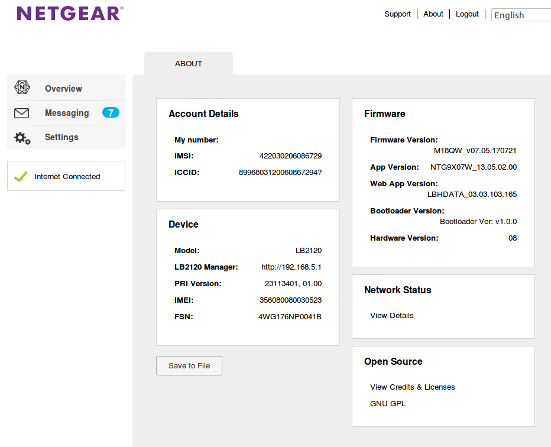Click firmware version M18QW_v07.05.170721
The height and width of the screenshot is (447, 551).
click(x=475, y=150)
